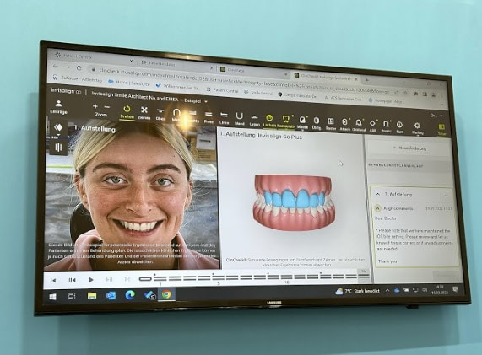482x355 pixels.
Task: Step back one stage in animation
Action: (72, 280)
